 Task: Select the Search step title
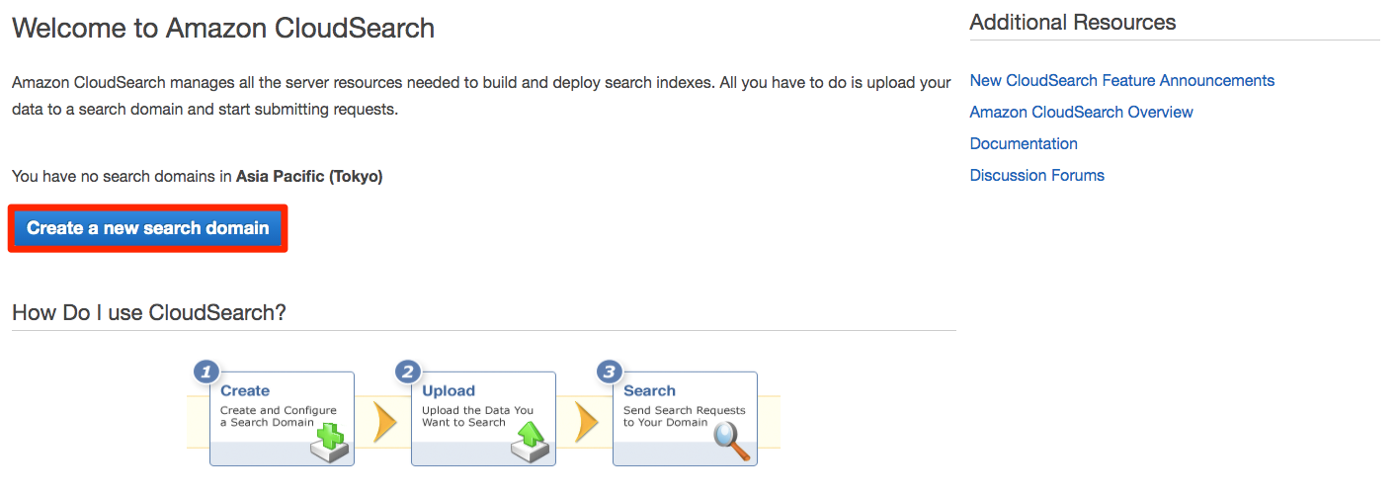coord(649,390)
